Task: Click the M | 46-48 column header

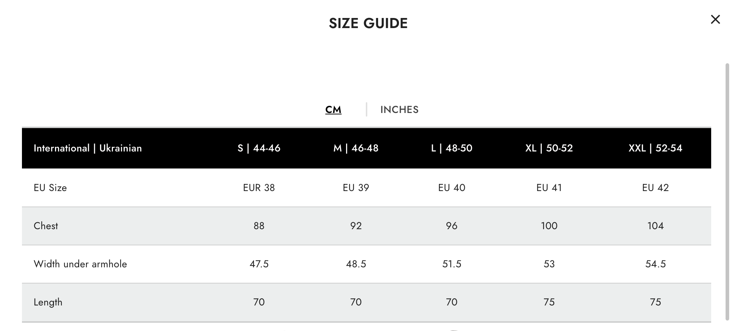Action: coord(356,148)
